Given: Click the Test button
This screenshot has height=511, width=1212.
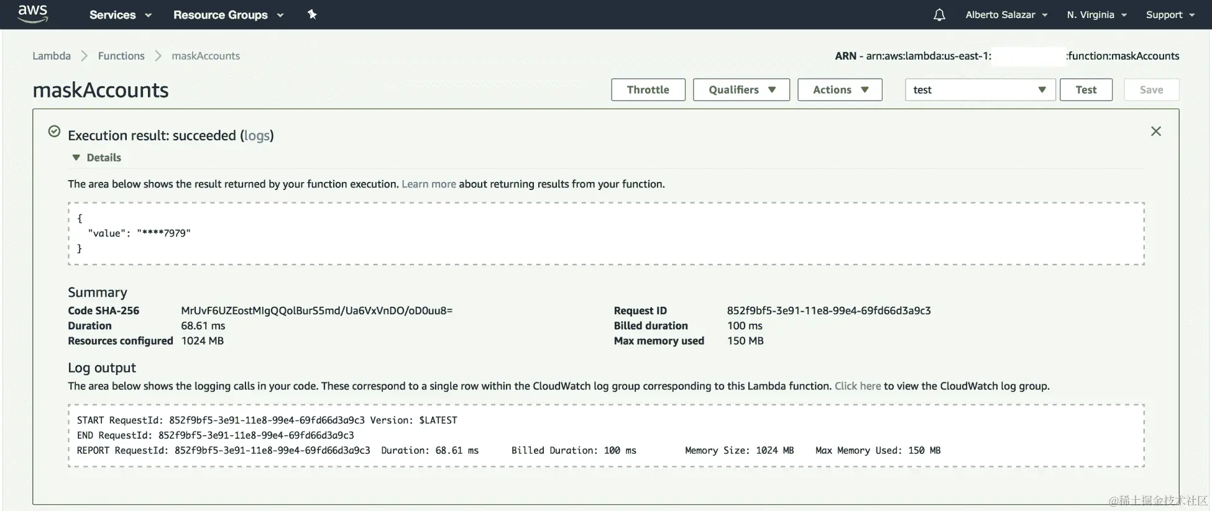Looking at the screenshot, I should coord(1086,89).
